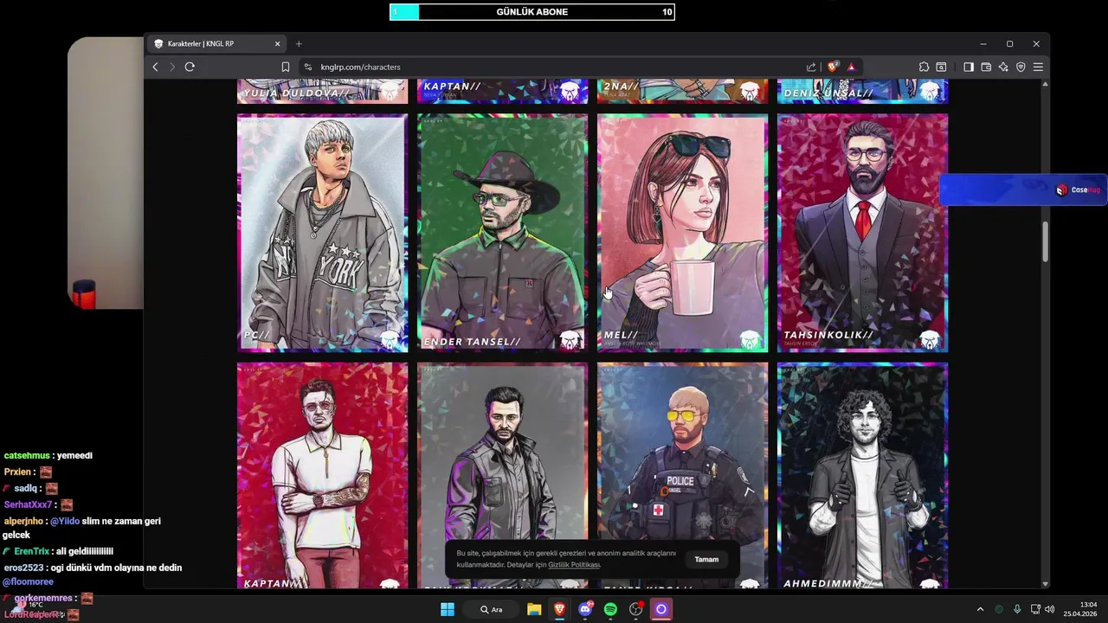
Task: Open Brave Rewards triangle icon
Action: click(852, 67)
